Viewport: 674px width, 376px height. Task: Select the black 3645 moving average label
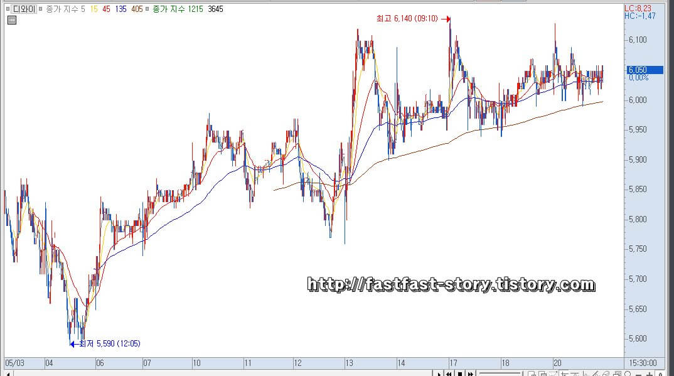tap(215, 9)
